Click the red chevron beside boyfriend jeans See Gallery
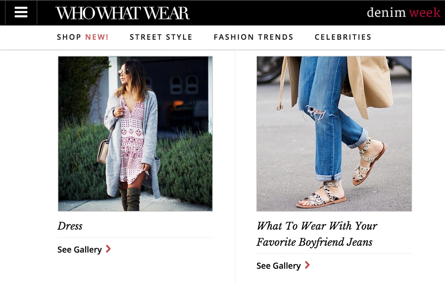The height and width of the screenshot is (283, 445). point(307,265)
